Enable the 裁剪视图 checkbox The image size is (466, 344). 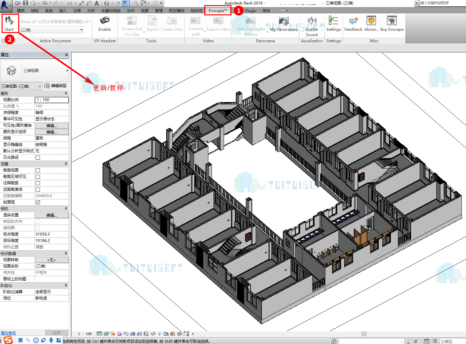coord(38,170)
